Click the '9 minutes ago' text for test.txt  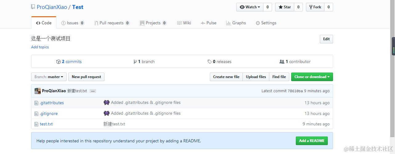pyautogui.click(x=316, y=124)
